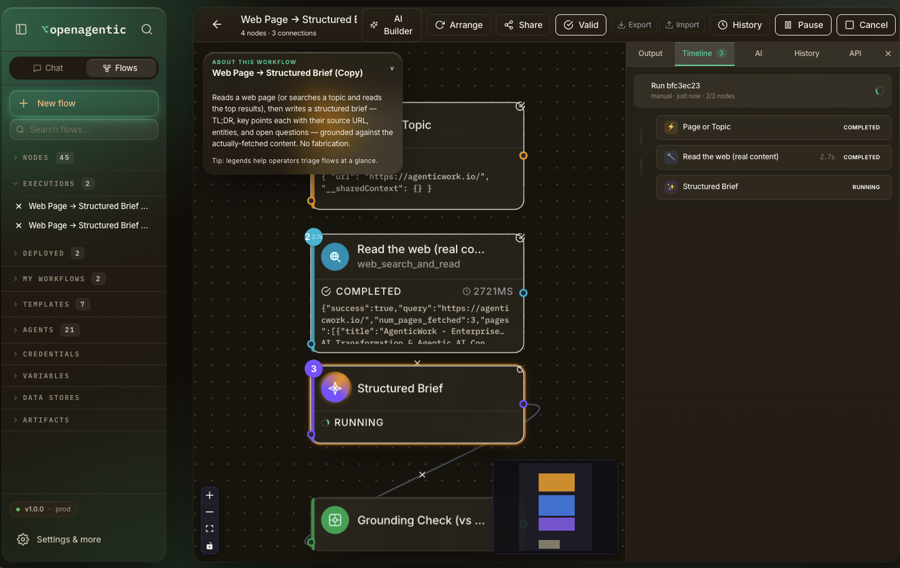
Task: Switch to the Chat tab
Action: (48, 68)
